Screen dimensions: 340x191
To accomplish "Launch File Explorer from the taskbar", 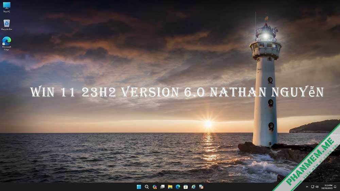I will pos(170,187).
